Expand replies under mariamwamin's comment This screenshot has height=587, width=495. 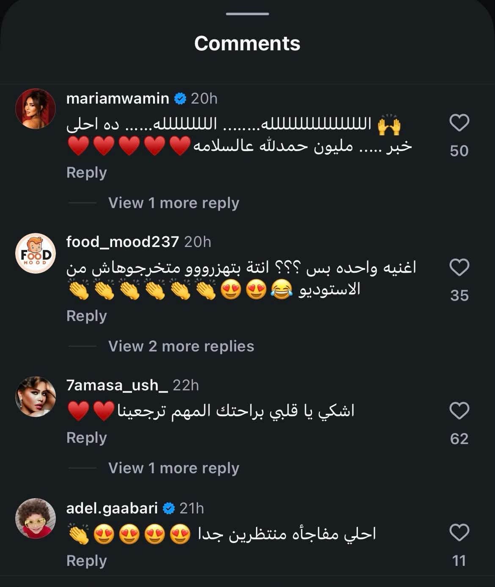(173, 202)
